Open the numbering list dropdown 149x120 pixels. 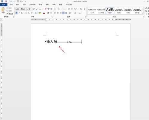(x=61, y=9)
